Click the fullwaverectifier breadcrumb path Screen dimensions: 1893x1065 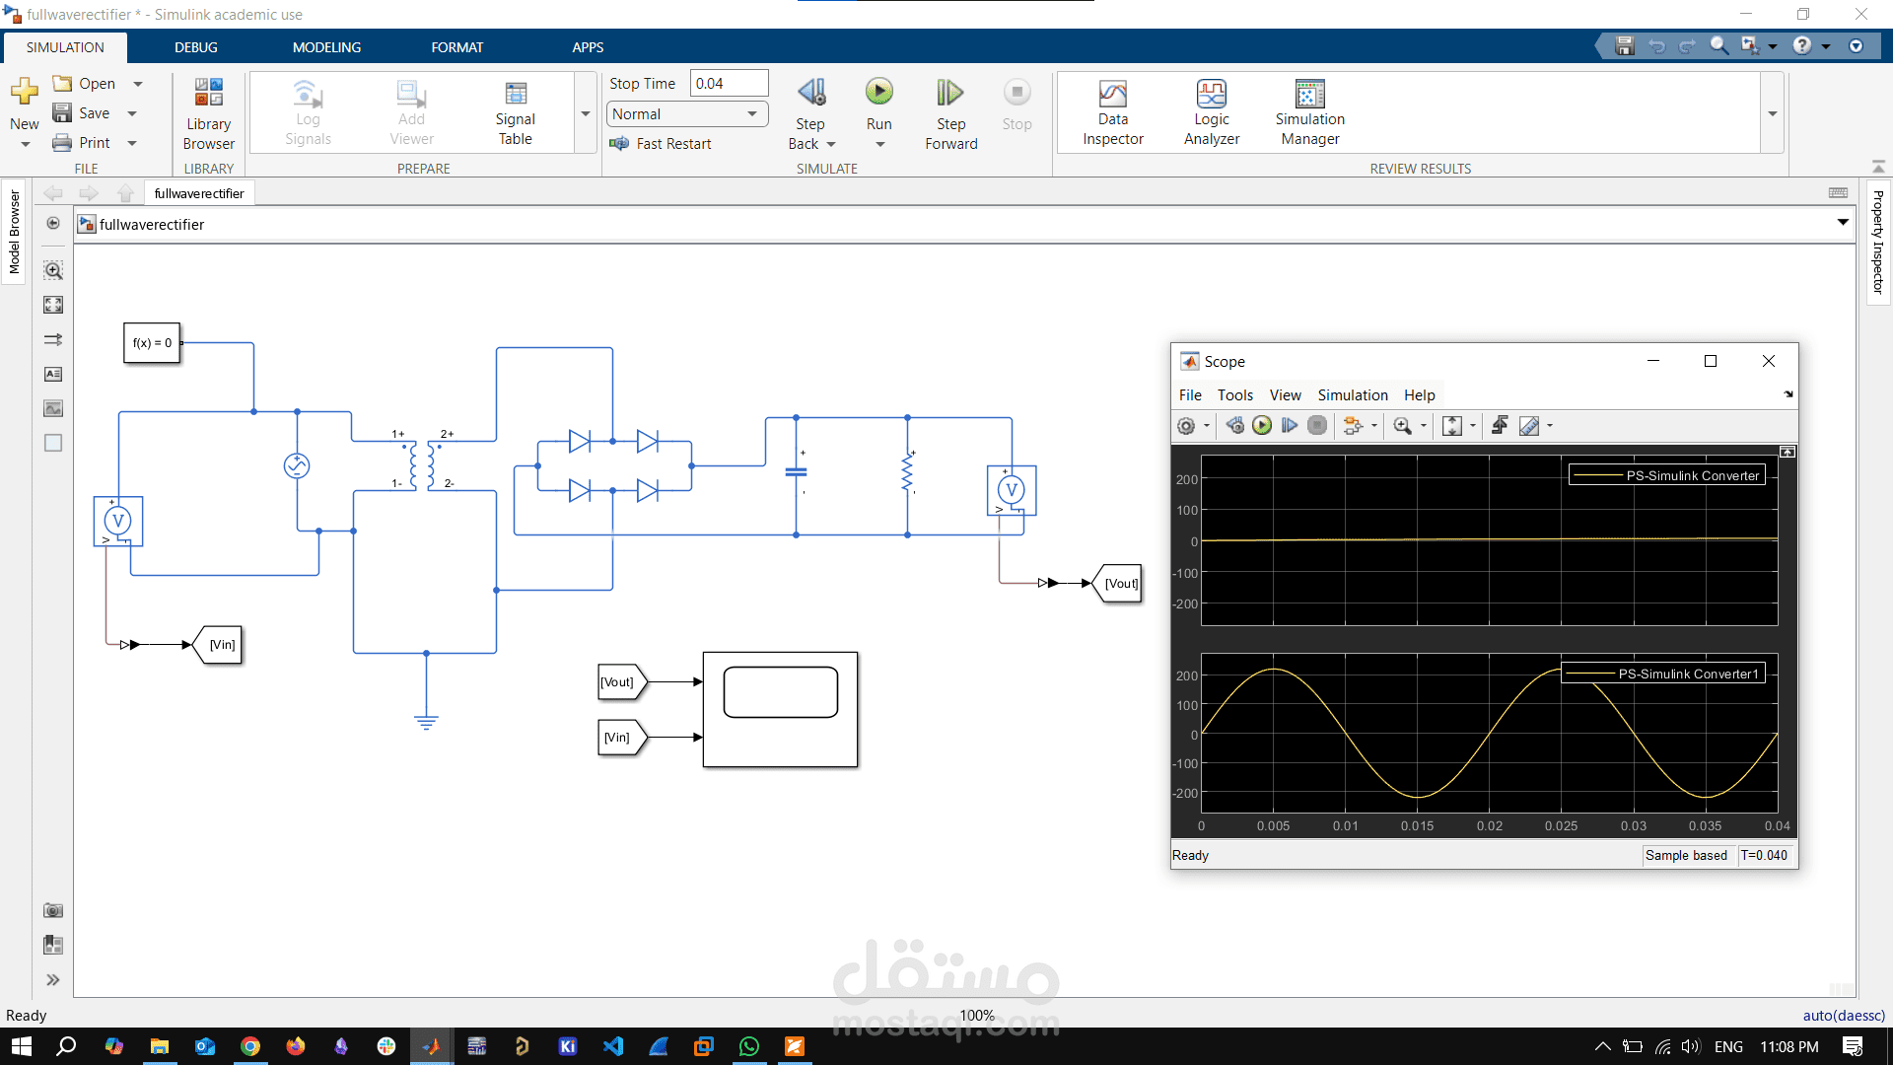tap(152, 225)
